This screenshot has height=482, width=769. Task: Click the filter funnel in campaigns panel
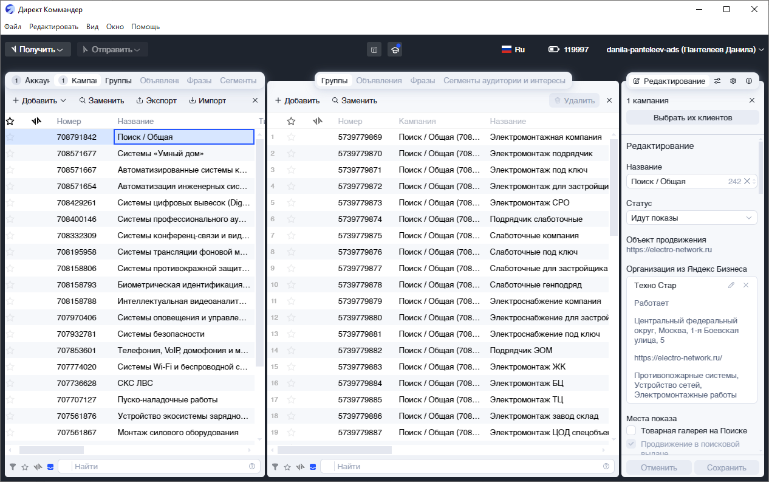click(x=13, y=467)
